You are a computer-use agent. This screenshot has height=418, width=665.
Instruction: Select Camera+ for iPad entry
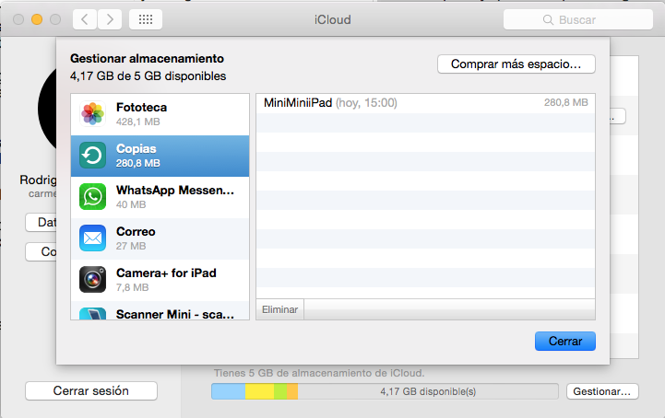[x=160, y=281]
